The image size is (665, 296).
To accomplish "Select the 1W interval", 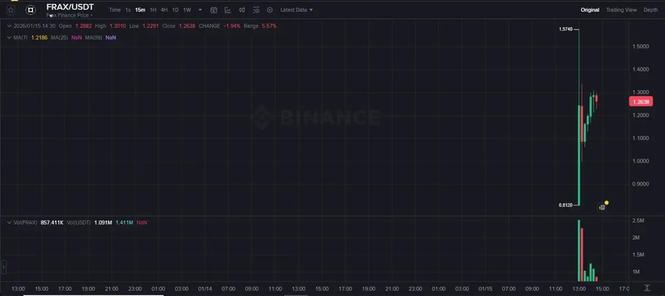I will pos(187,10).
